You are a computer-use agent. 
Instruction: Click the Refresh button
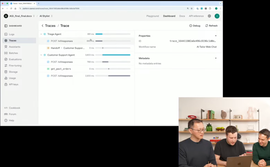[x=211, y=26]
